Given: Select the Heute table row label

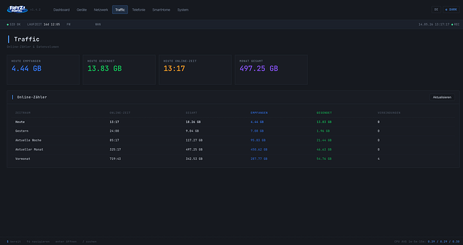Looking at the screenshot, I should point(20,122).
